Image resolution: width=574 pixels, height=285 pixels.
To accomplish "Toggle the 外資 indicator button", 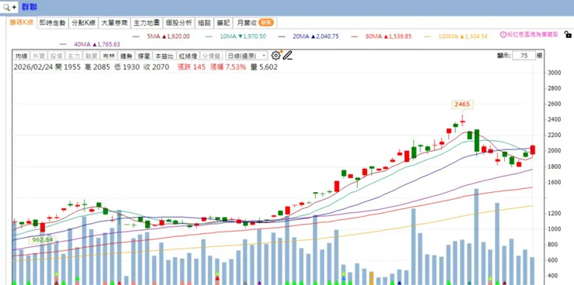I will click(x=39, y=56).
